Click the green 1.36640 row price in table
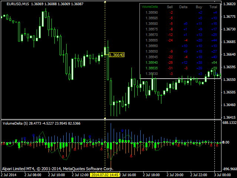Viewport: 237px width, 178px height. [151, 63]
